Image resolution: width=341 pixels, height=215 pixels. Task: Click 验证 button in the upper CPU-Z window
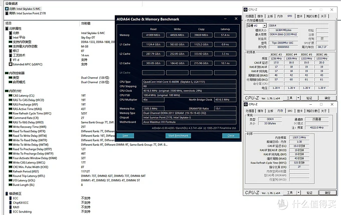[309, 98]
